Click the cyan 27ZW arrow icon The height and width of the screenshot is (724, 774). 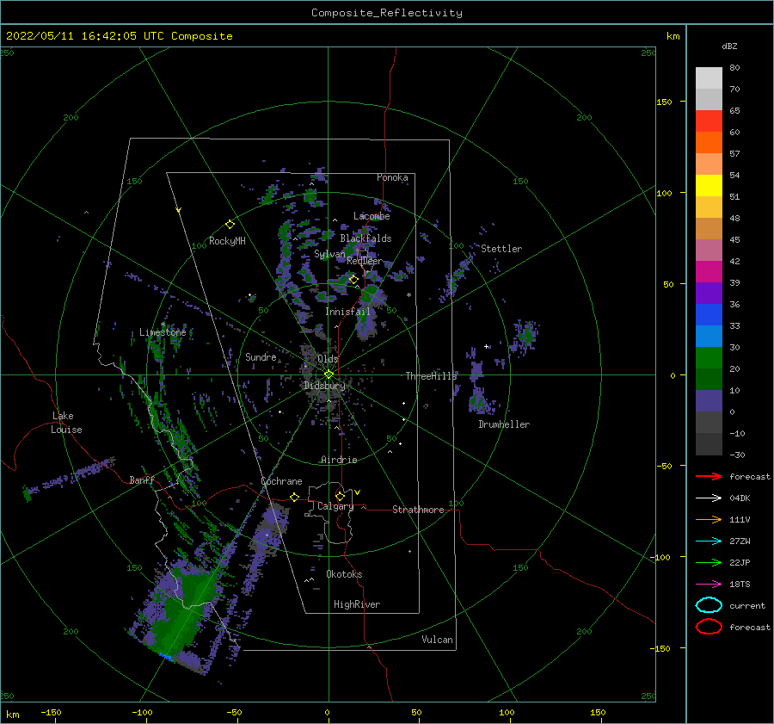(x=709, y=541)
